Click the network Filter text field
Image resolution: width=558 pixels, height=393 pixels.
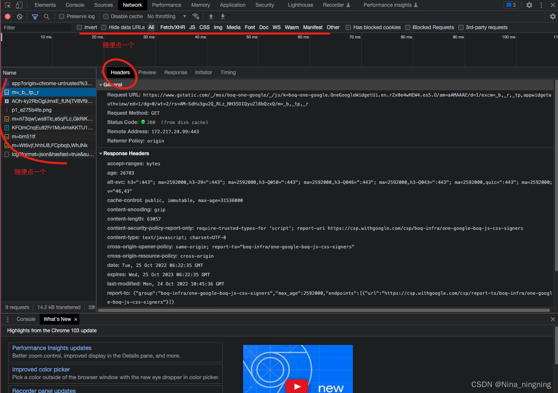coord(37,27)
